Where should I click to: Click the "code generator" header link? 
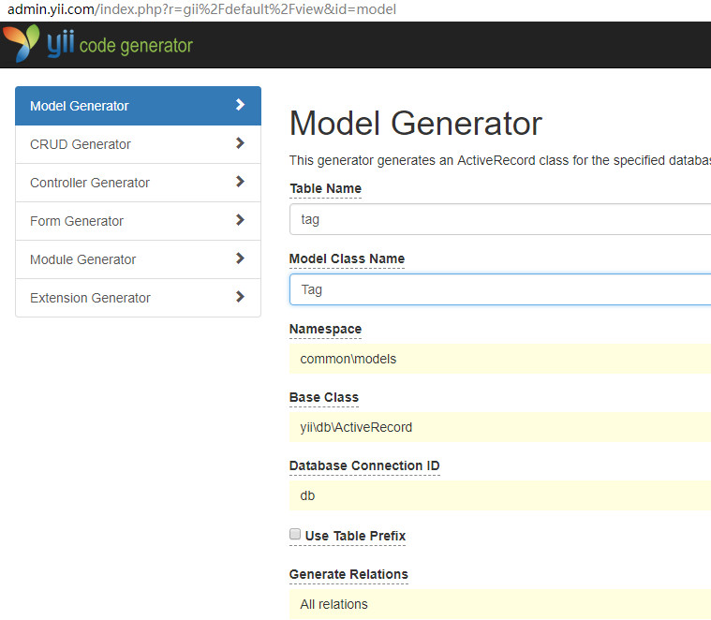click(136, 45)
